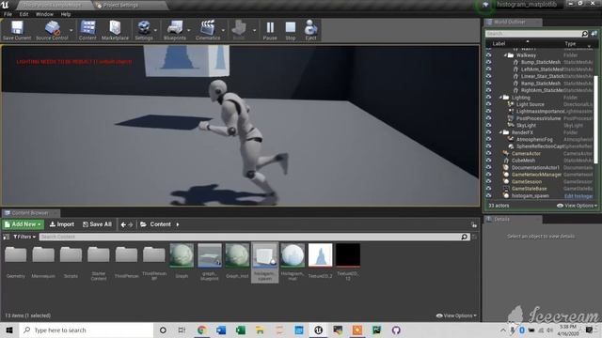
Task: Open the Window menu
Action: click(44, 14)
